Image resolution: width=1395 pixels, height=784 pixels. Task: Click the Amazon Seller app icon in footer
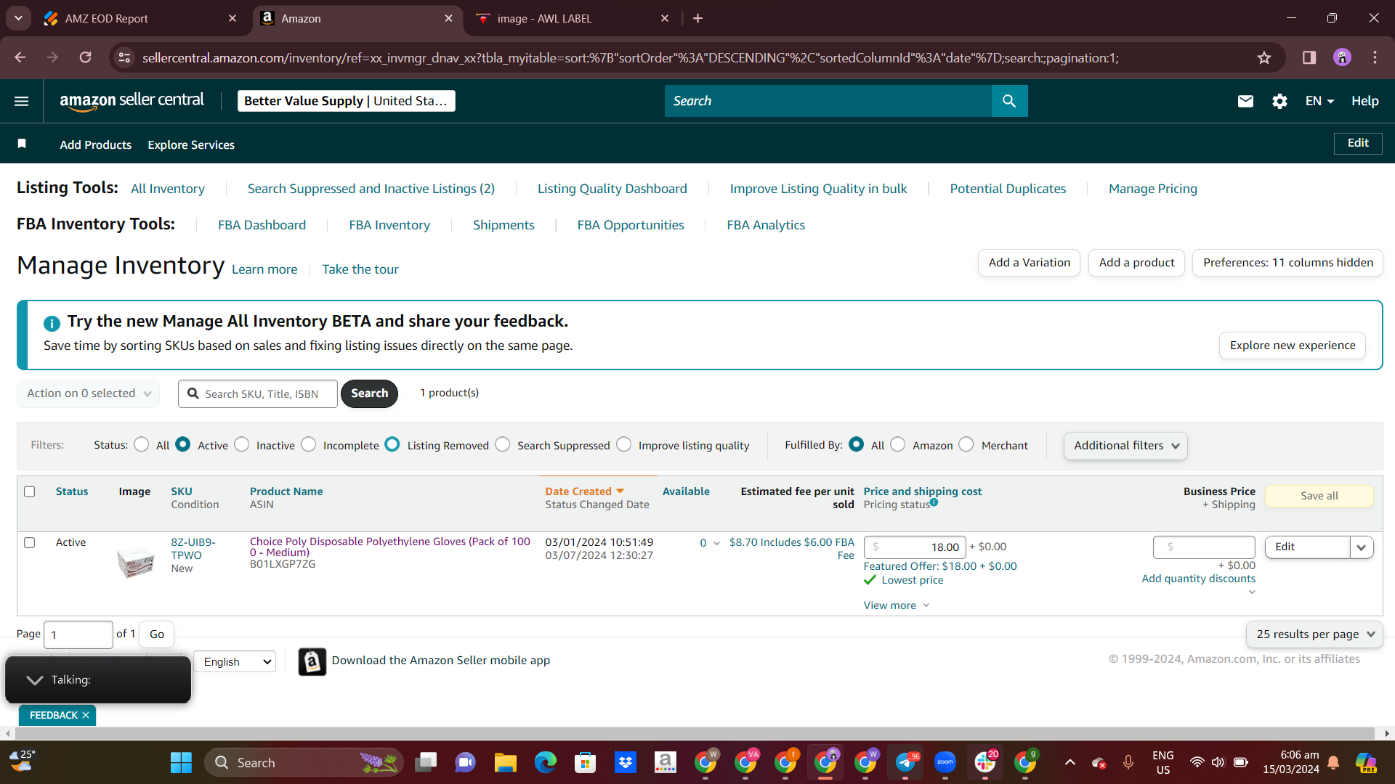tap(312, 661)
